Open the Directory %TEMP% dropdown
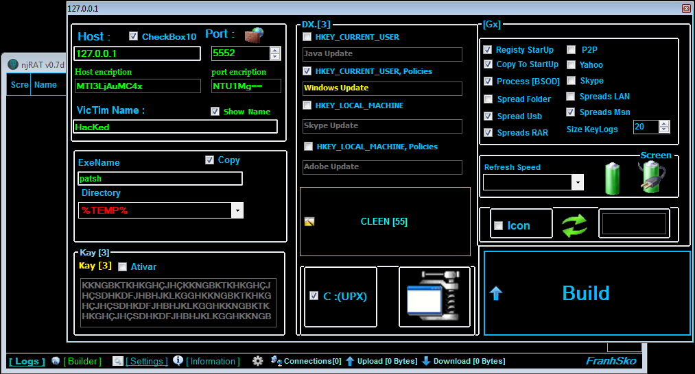 pyautogui.click(x=237, y=210)
